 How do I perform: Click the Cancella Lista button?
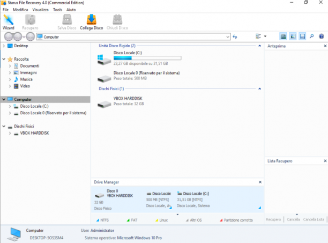tap(314, 219)
